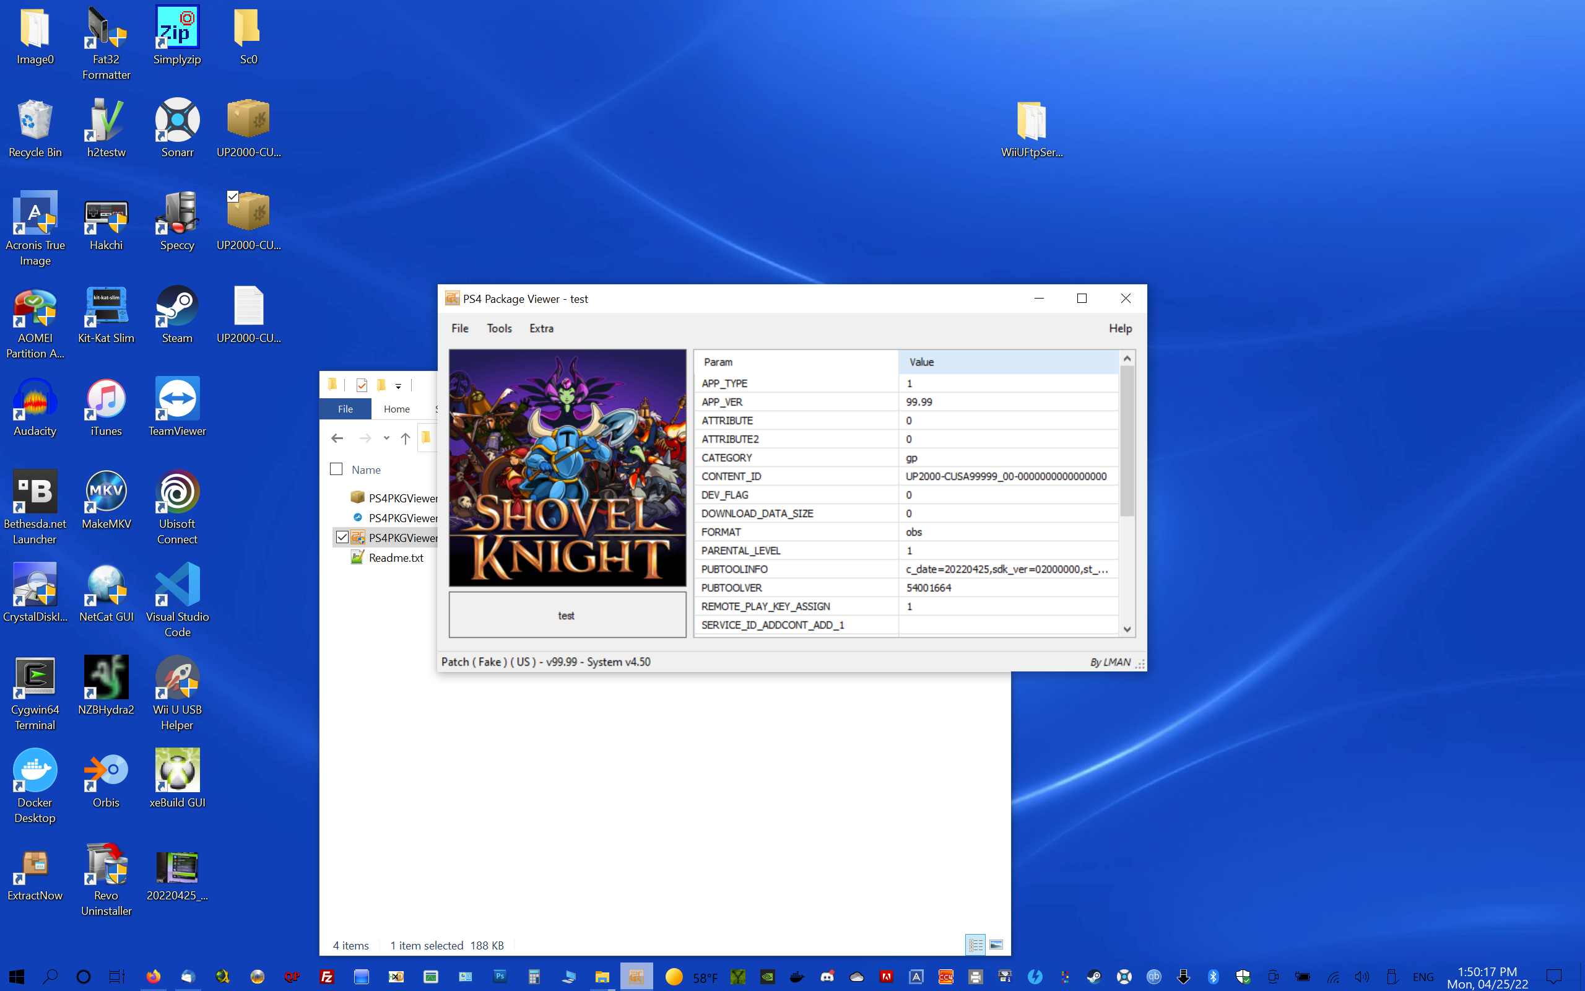Select the Steam desktop shortcut
The image size is (1585, 991).
(177, 315)
